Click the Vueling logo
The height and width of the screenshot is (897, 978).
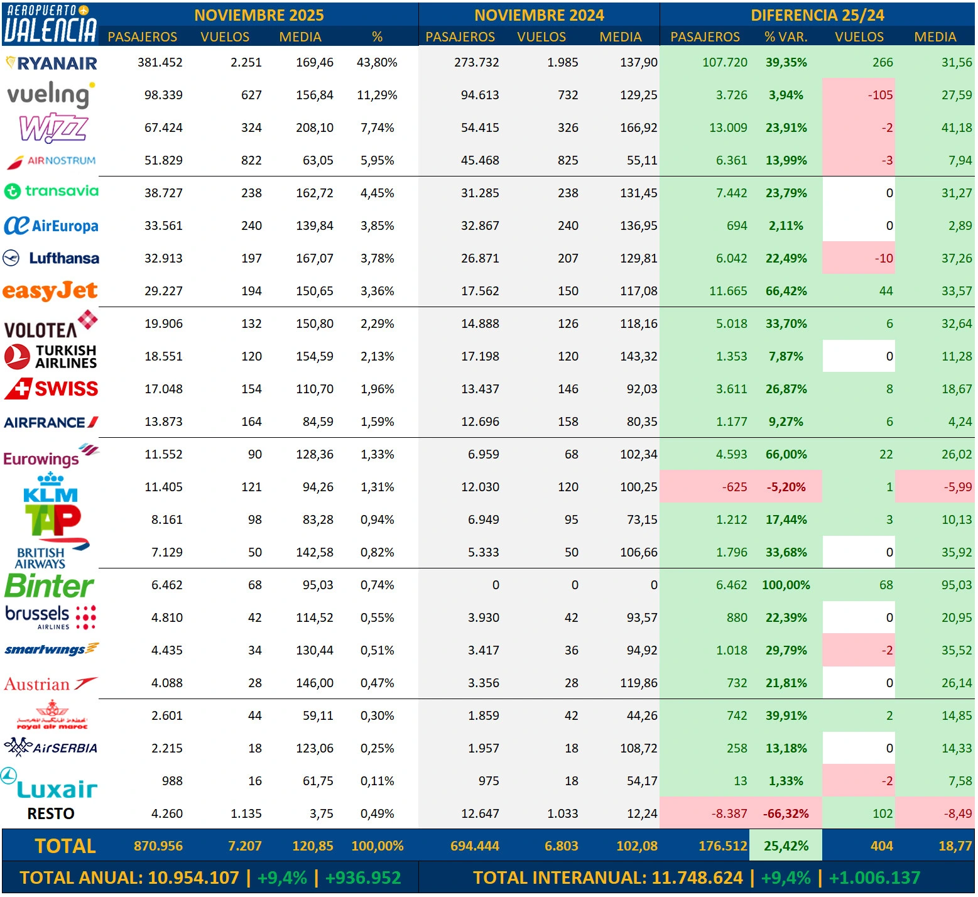(50, 95)
